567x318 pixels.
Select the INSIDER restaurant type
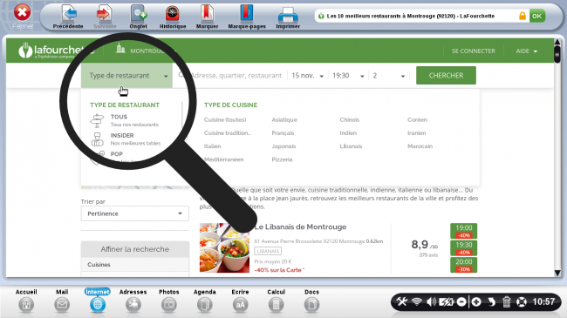[125, 139]
